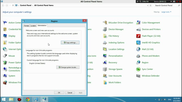Open the User Accounts icon
Viewport: 182px width, 102px height.
pyautogui.click(x=105, y=76)
